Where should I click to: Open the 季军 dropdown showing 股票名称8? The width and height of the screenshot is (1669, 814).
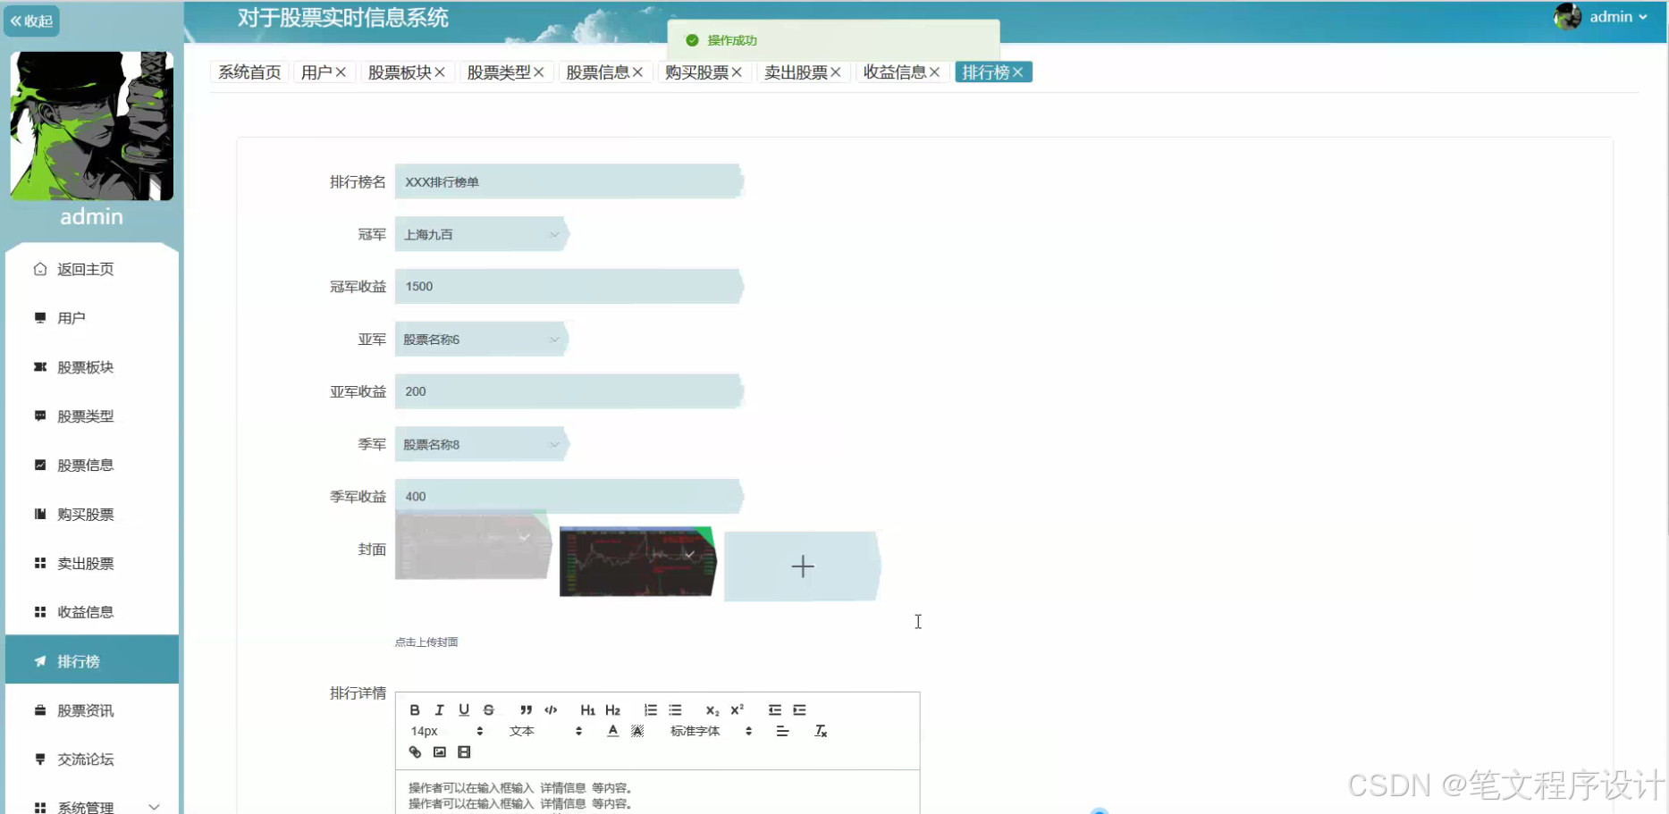coord(480,444)
